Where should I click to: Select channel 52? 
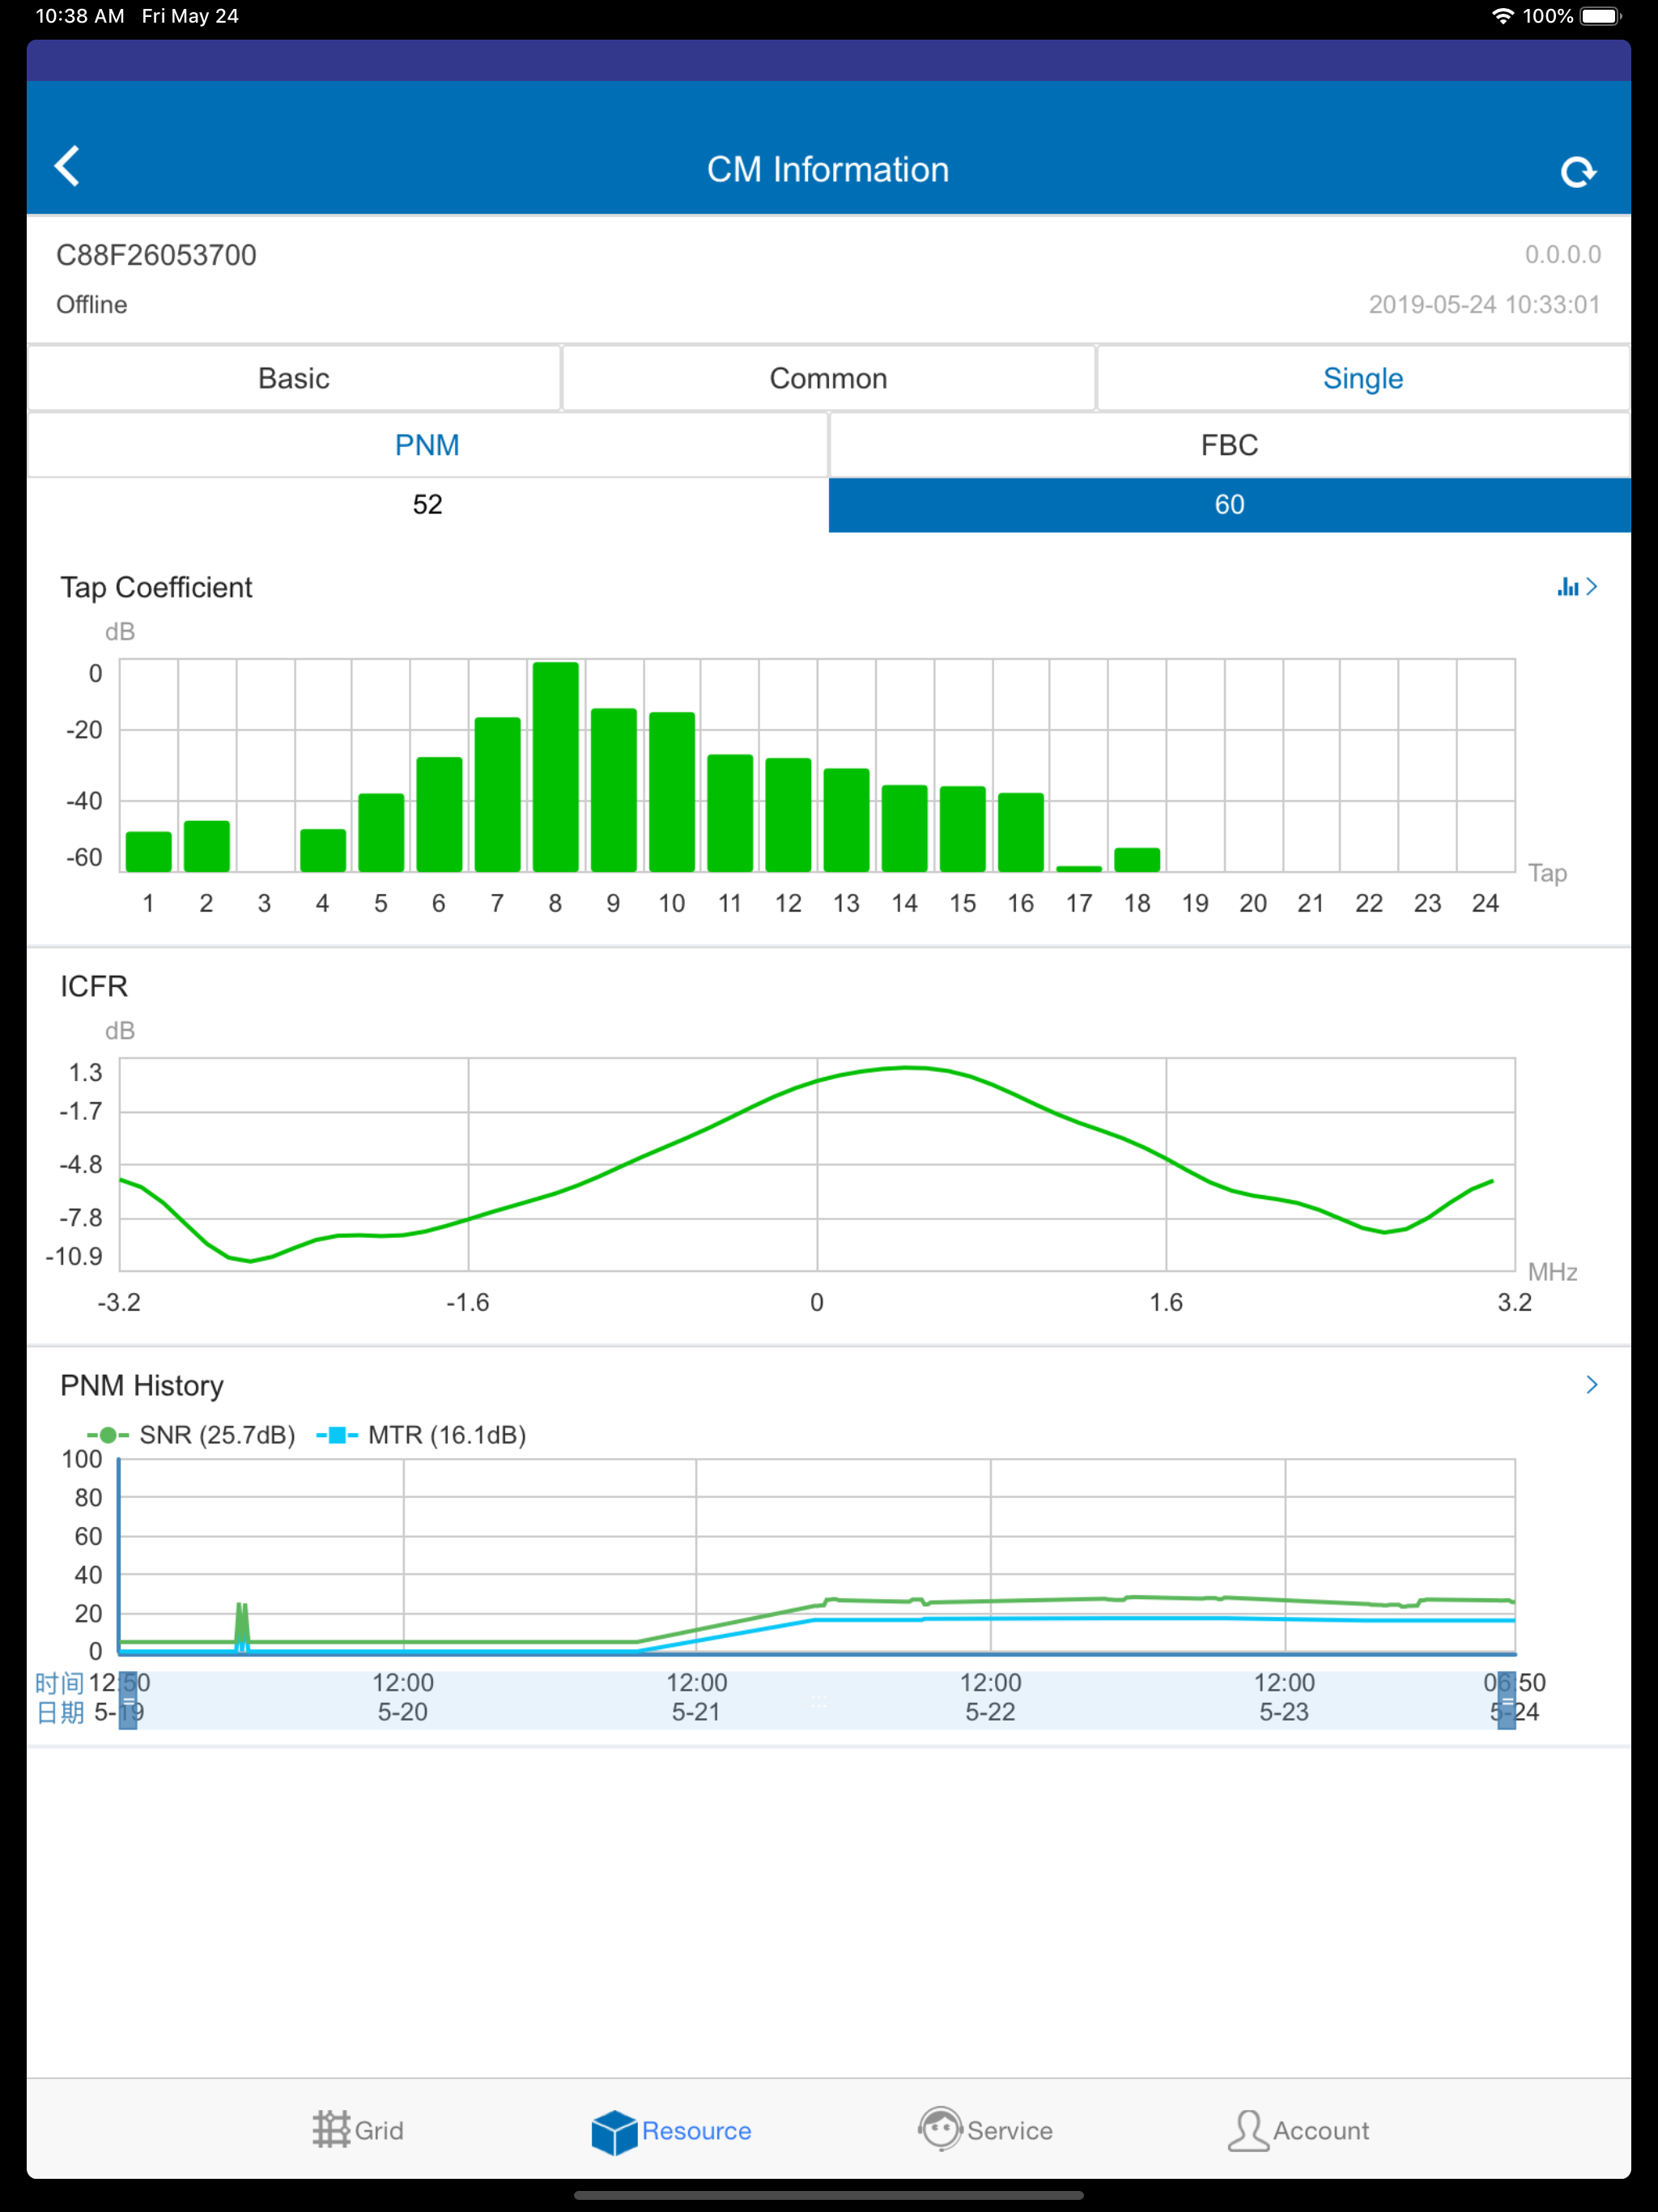[x=427, y=505]
